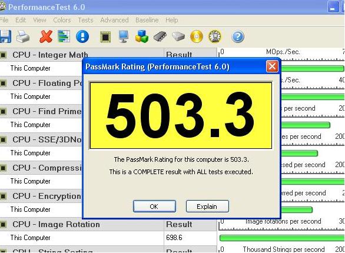Click CPU chip icon beside SSE/3DNow
This screenshot has width=345, height=253.
pos(3,140)
